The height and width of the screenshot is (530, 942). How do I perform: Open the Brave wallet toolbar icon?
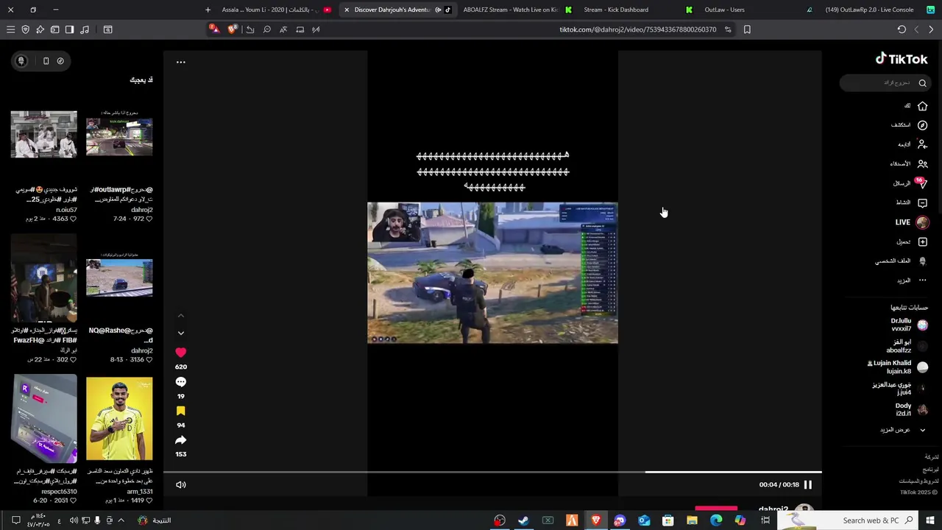pos(54,29)
